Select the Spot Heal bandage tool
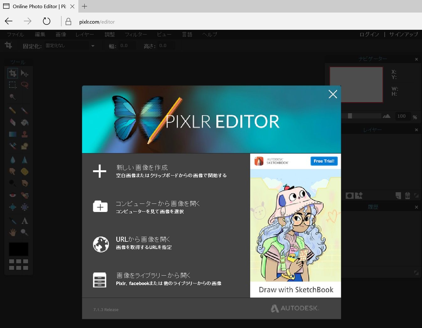Screen dimensions: 422x328 tap(24, 195)
